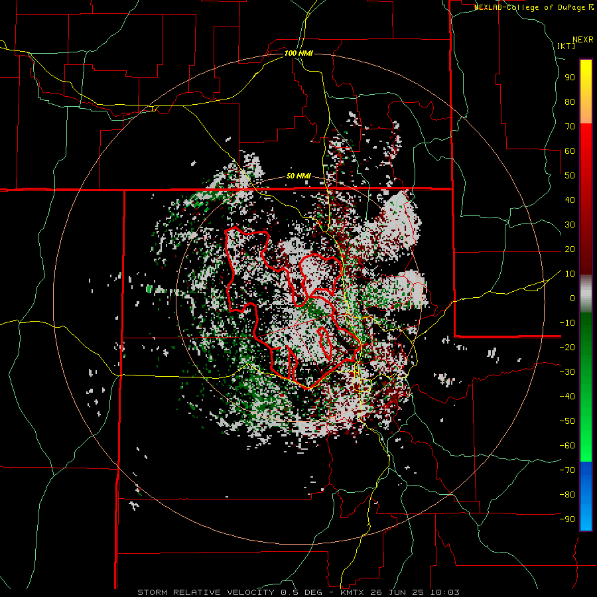Click the NEXR label above the color bar
597x597 pixels.
click(583, 40)
